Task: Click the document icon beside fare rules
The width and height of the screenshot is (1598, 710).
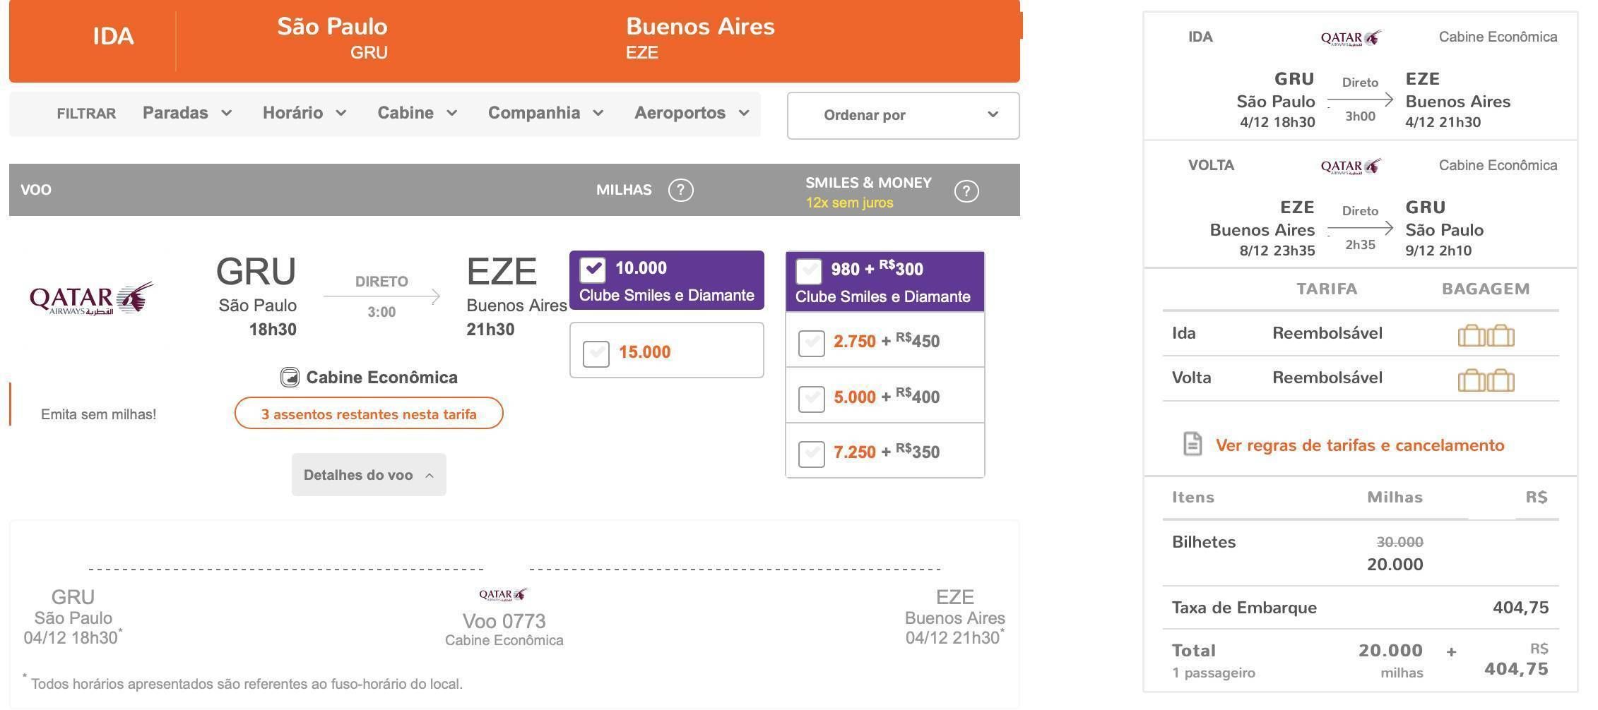Action: click(x=1192, y=444)
